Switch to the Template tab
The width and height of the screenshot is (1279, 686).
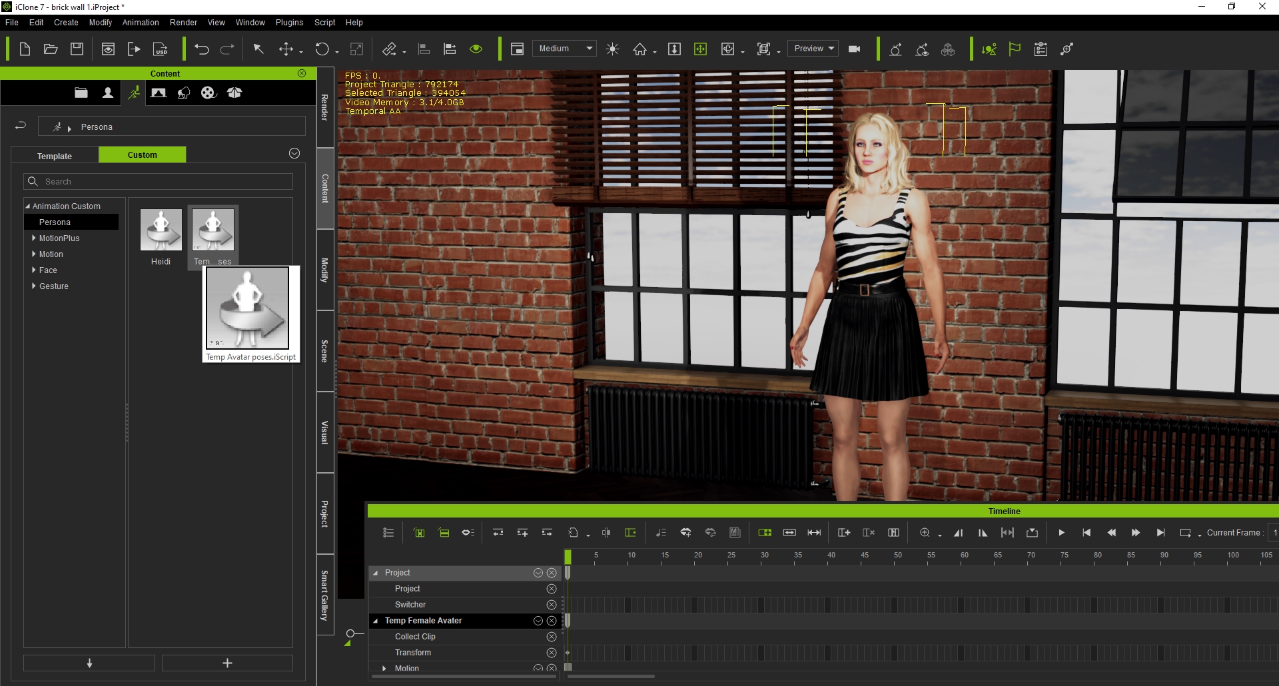pyautogui.click(x=55, y=156)
